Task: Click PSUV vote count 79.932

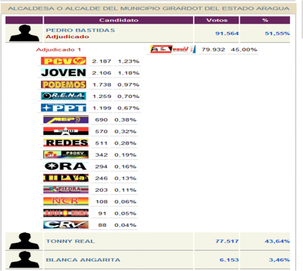Action: click(213, 50)
